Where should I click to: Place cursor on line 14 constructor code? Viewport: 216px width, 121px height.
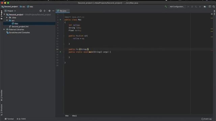click(79, 49)
